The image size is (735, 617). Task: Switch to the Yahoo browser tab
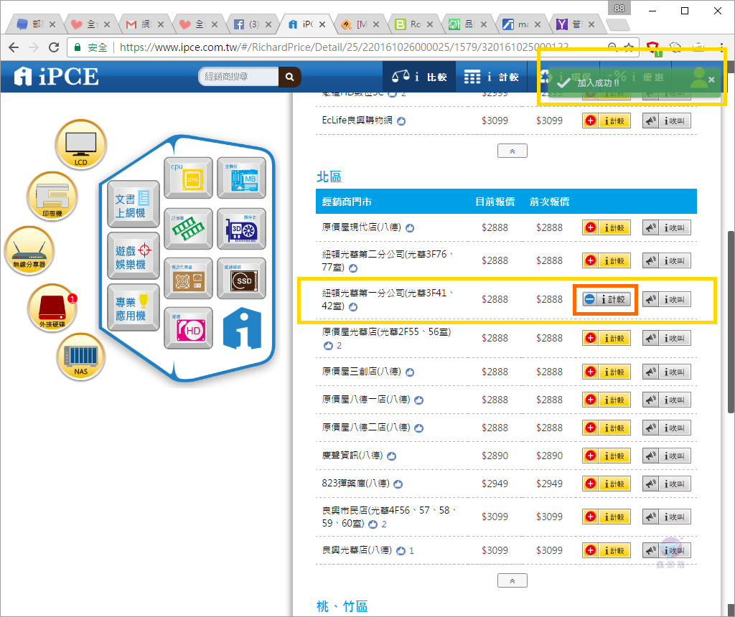click(x=576, y=24)
